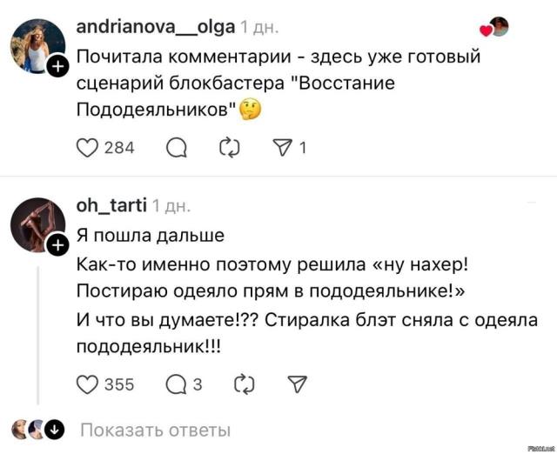View andrianova__olga's profile picture
Viewport: 557px width, 454px height.
(x=37, y=45)
